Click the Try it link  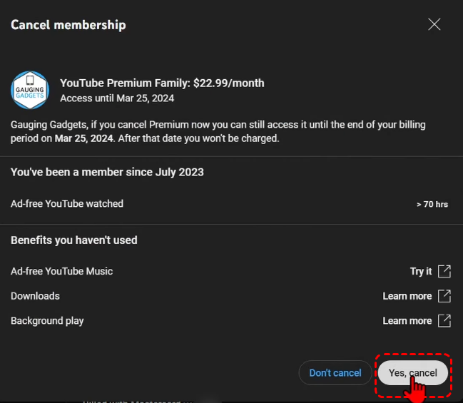[421, 271]
